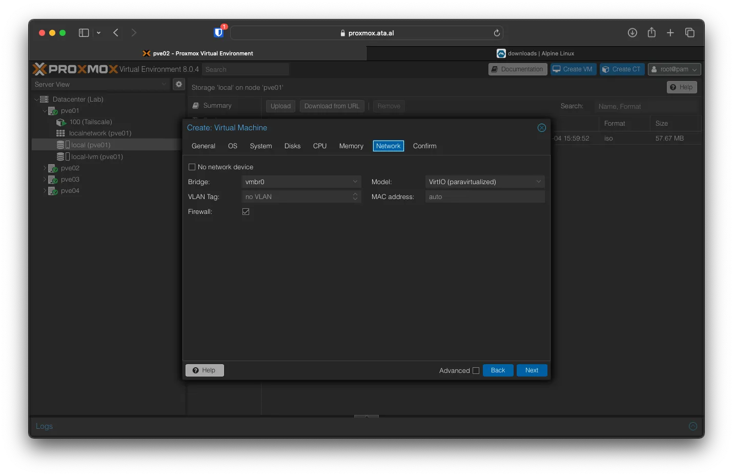This screenshot has height=476, width=733.
Task: Expand the pve04 tree node
Action: [x=45, y=191]
